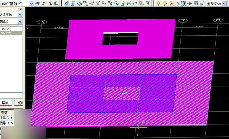Click the two small squares move icon
Image resolution: width=229 pixels, height=139 pixels.
pyautogui.click(x=111, y=3)
